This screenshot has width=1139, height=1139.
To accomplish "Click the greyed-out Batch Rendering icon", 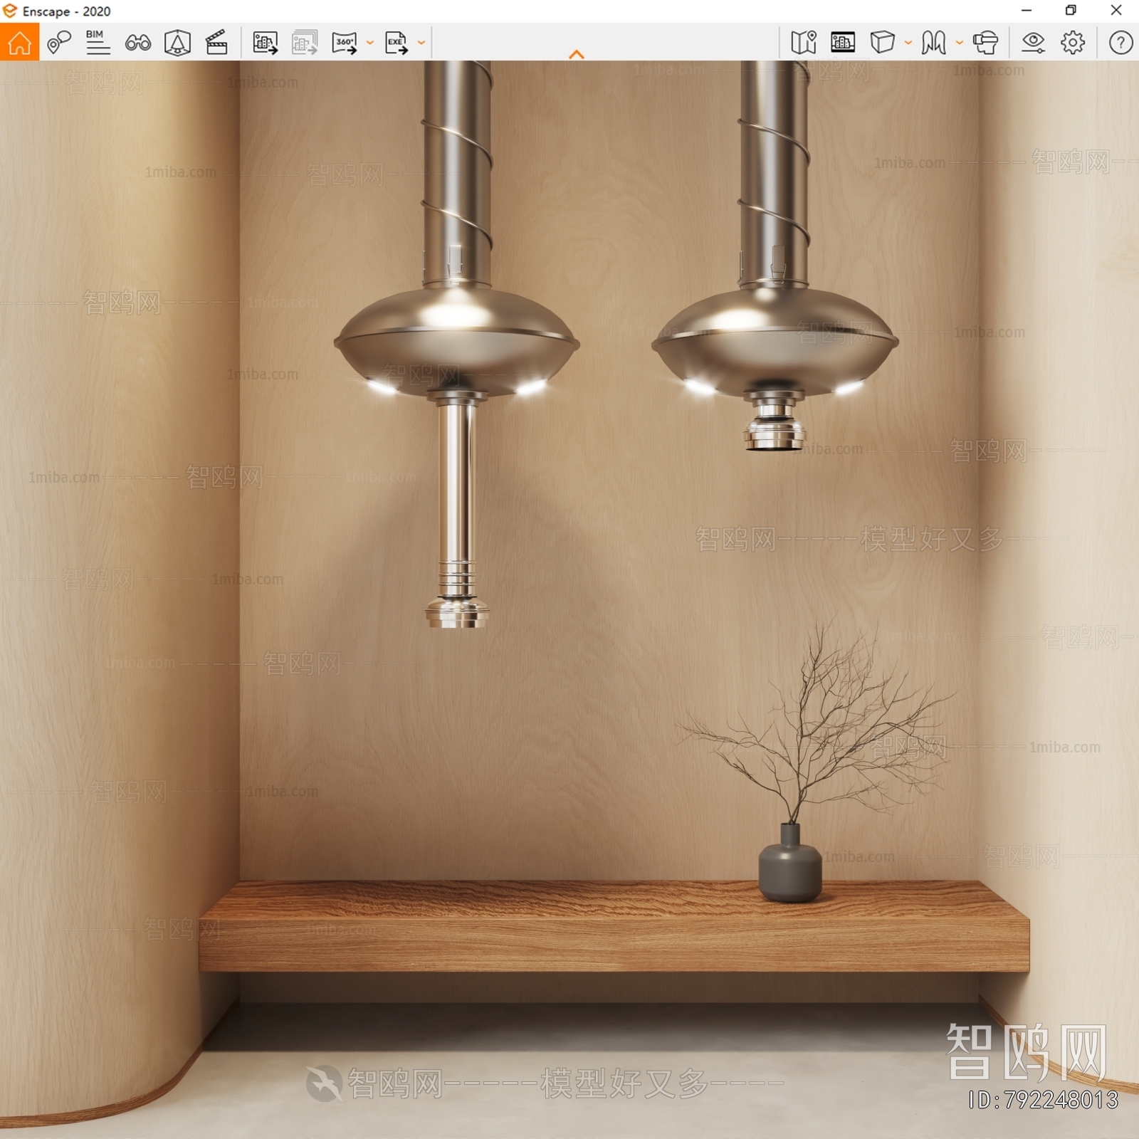I will coord(305,43).
